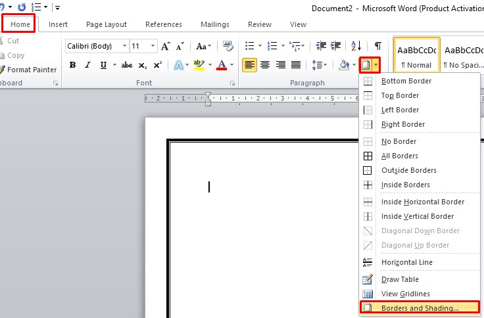Select Draw Table from menu
484x318 pixels.
pyautogui.click(x=419, y=279)
